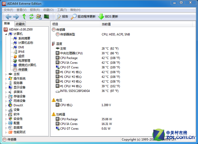The image size is (198, 144).
Task: Expand the 网络设备 tree node
Action: pos(6,101)
